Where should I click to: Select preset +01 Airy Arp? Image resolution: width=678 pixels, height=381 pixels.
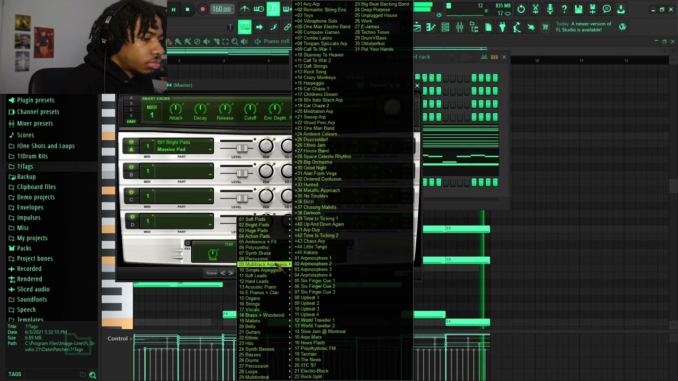tap(308, 4)
